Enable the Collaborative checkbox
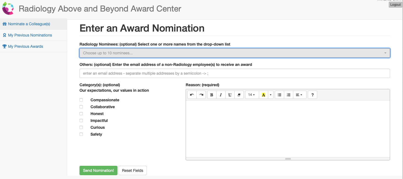Viewport: 403px width, 179px height. (81, 107)
